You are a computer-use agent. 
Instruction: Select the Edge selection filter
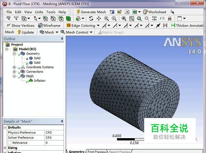pyautogui.click(x=53, y=19)
